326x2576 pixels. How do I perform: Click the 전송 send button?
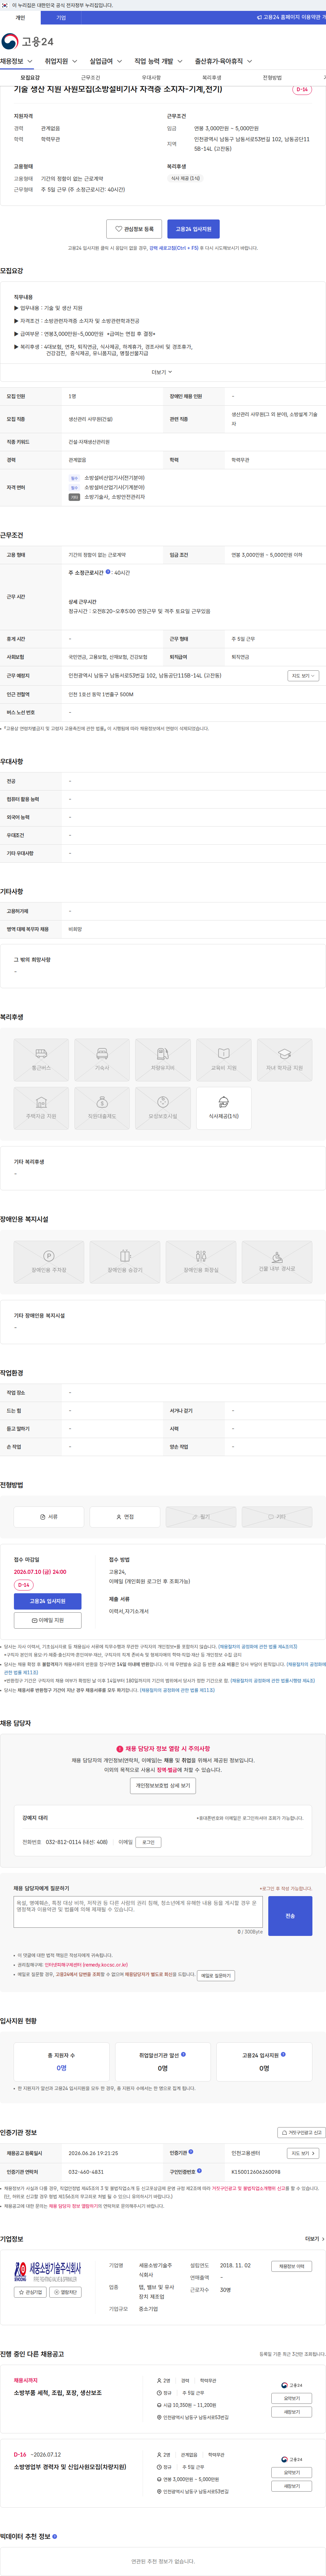(290, 1916)
